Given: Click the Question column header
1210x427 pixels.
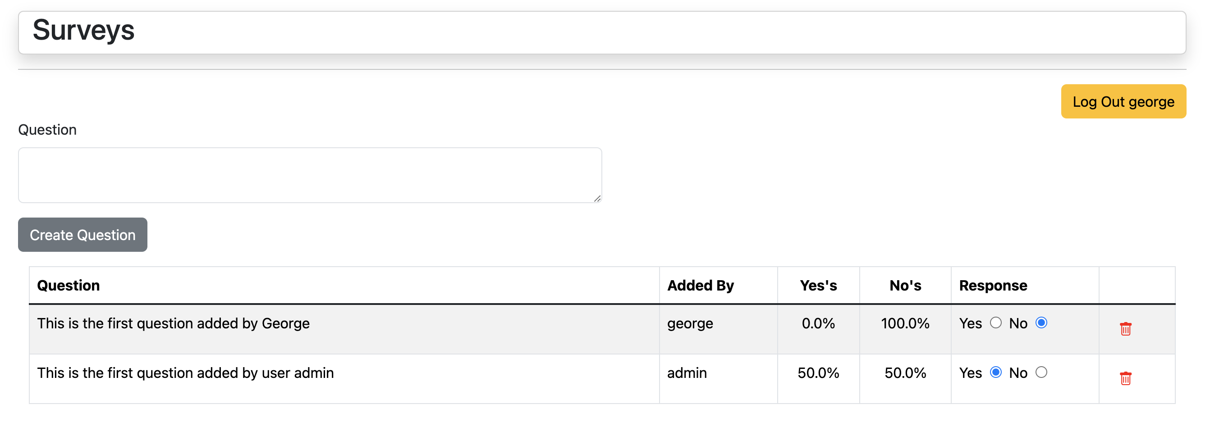Looking at the screenshot, I should tap(69, 285).
